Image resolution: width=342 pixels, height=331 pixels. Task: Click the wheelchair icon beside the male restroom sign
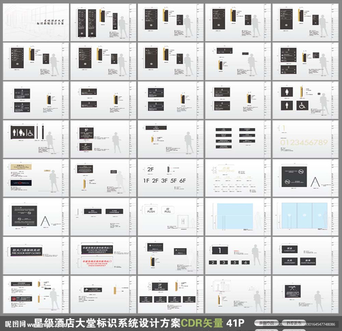[302, 106]
